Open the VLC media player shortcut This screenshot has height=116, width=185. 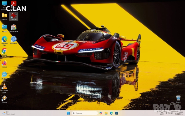click(x=4, y=86)
